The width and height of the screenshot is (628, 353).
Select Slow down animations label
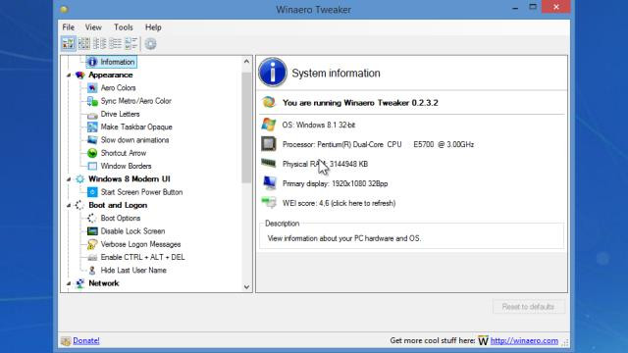click(135, 140)
